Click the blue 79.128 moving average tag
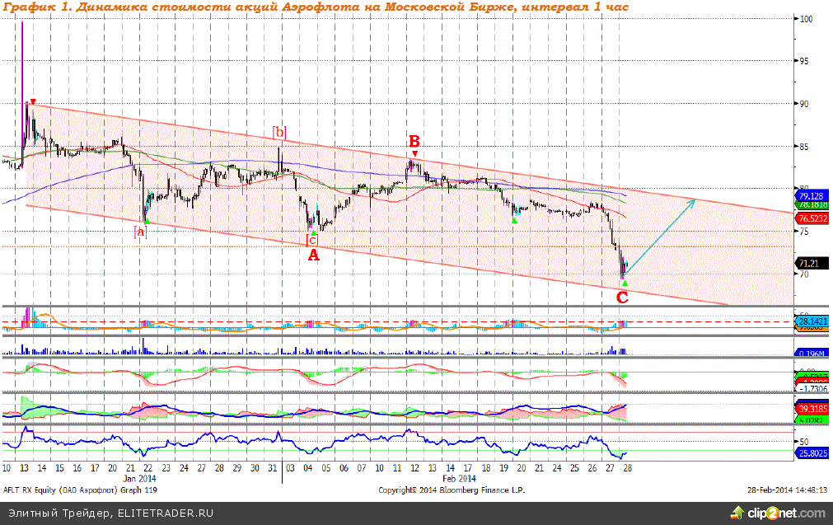The height and width of the screenshot is (525, 833). coord(812,196)
